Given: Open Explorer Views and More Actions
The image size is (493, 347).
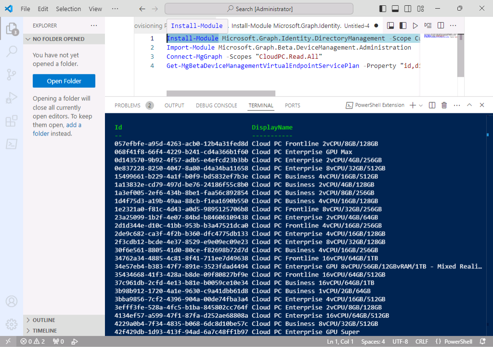Looking at the screenshot, I should tap(94, 26).
